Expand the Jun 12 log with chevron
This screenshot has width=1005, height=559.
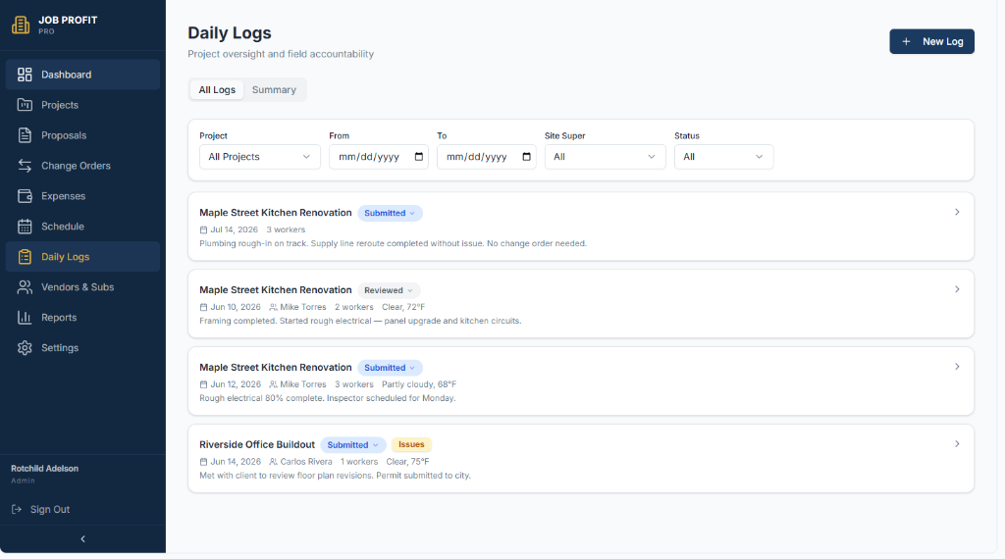(957, 367)
